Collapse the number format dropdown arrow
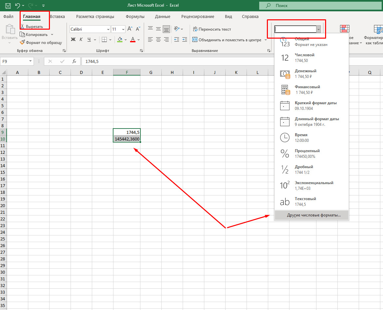Image resolution: width=383 pixels, height=310 pixels. tap(318, 29)
